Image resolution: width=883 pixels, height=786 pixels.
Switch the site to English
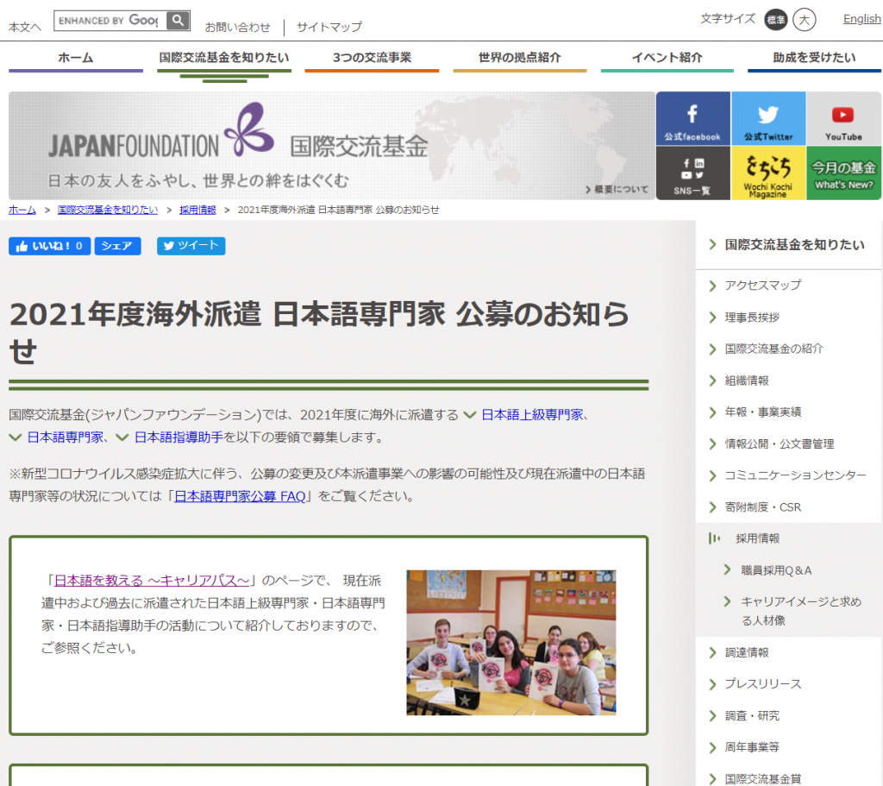pos(861,18)
